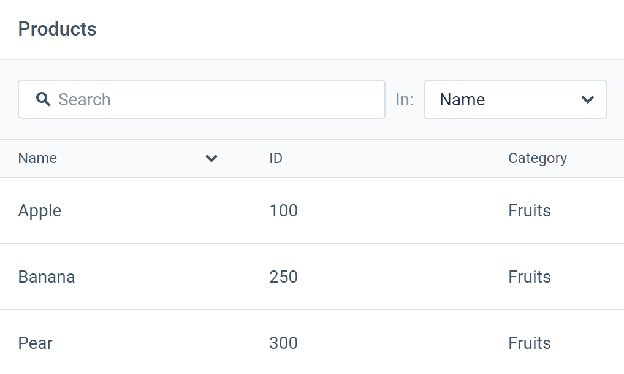
Task: Toggle sort arrow on Name column
Action: pyautogui.click(x=211, y=158)
